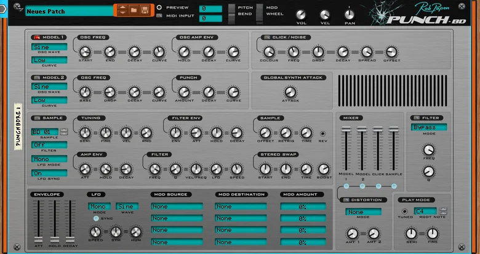The height and width of the screenshot is (254, 480).
Task: Open Model 1 OSC Wave Sine selector
Action: 49,47
